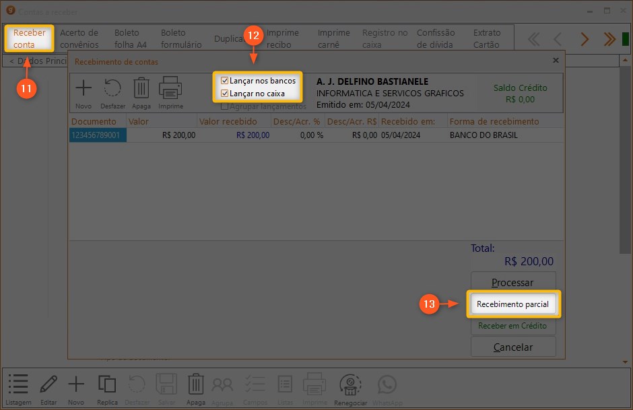The width and height of the screenshot is (633, 410).
Task: Click the Desfazer icon in the Recebimento dialog
Action: 112,90
